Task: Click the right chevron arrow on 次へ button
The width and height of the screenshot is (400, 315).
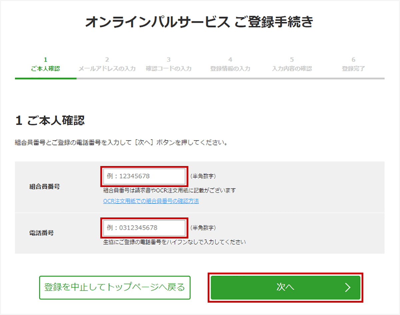Action: [348, 287]
